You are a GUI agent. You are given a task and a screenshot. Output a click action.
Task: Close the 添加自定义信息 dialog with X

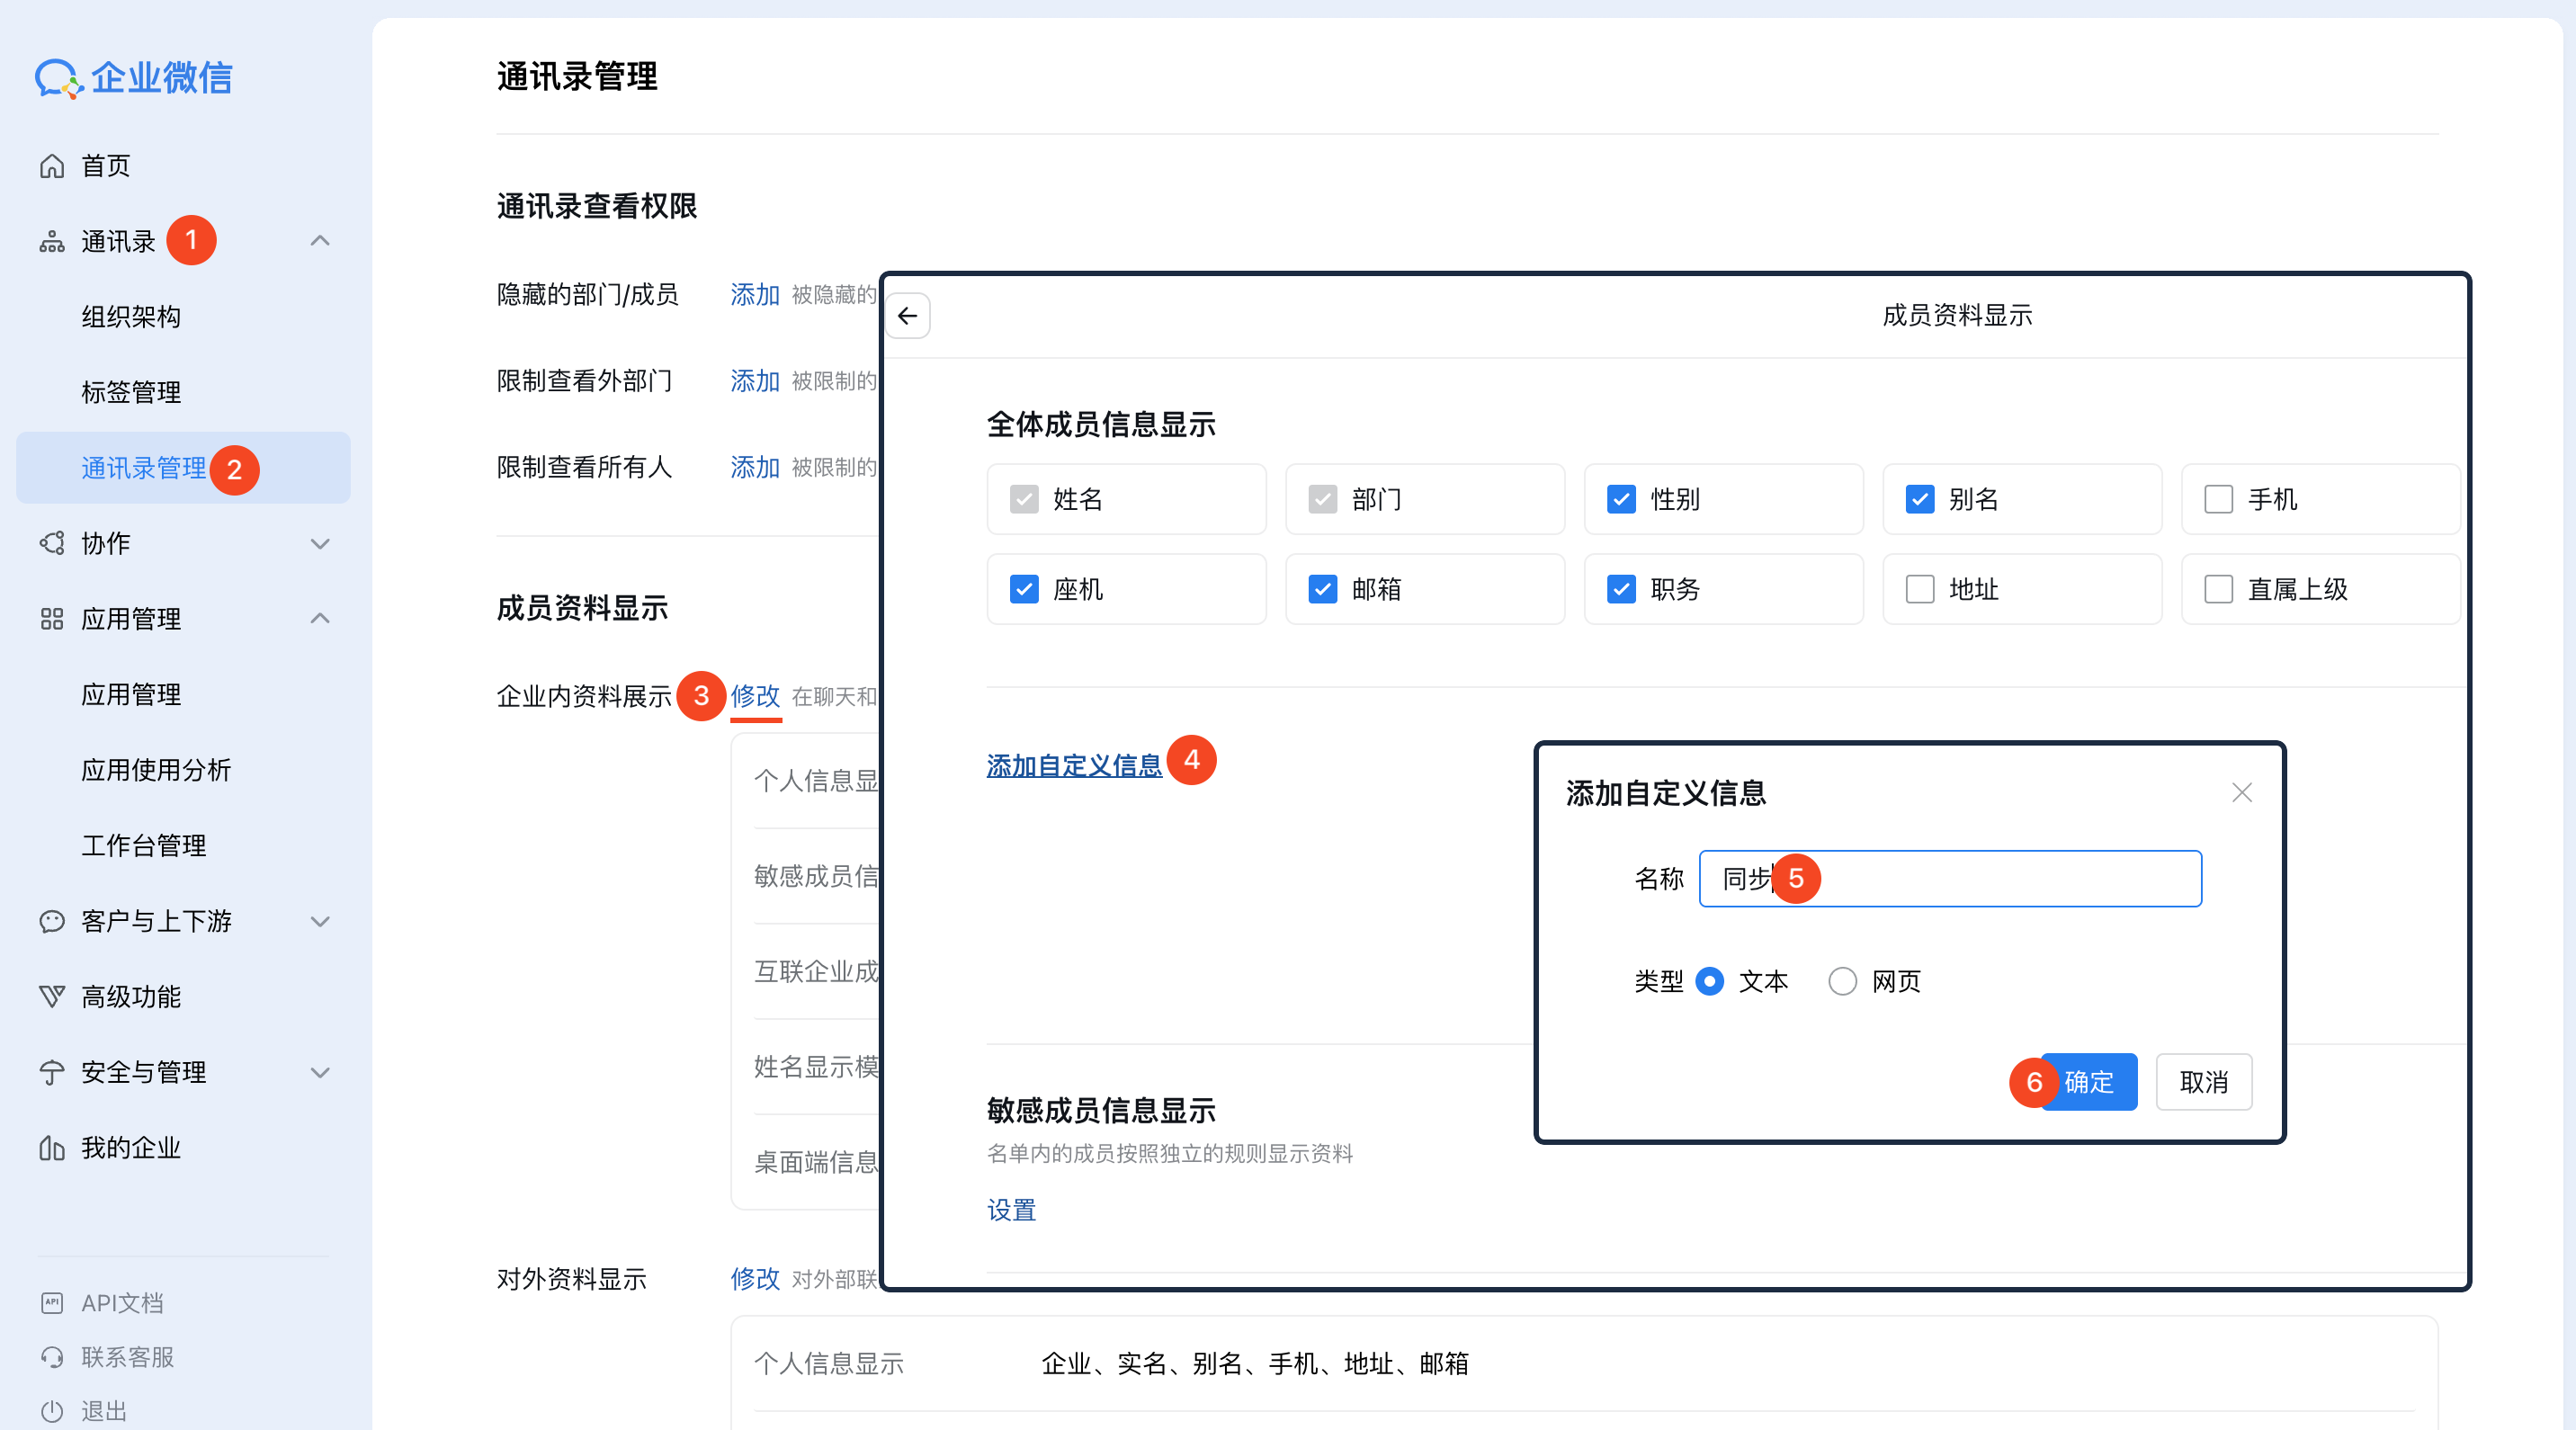2241,793
